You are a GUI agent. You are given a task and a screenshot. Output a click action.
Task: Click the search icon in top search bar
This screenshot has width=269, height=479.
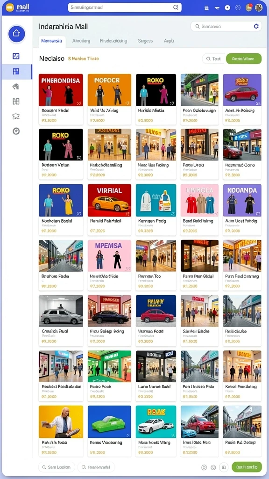point(176,7)
